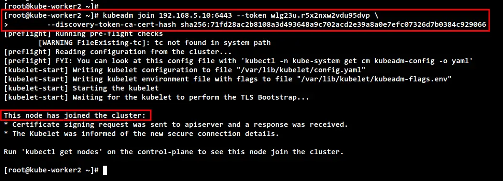Click the WARNING FileExisting-tc line
The image size is (503, 181).
pos(154,43)
